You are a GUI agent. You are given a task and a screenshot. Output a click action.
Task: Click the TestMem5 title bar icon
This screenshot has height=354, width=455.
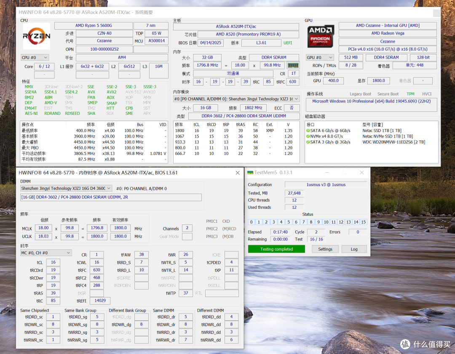coord(250,173)
